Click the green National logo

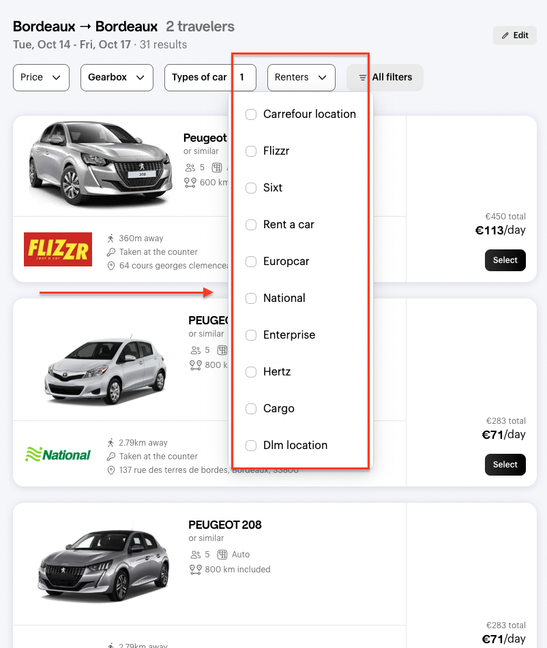click(58, 454)
